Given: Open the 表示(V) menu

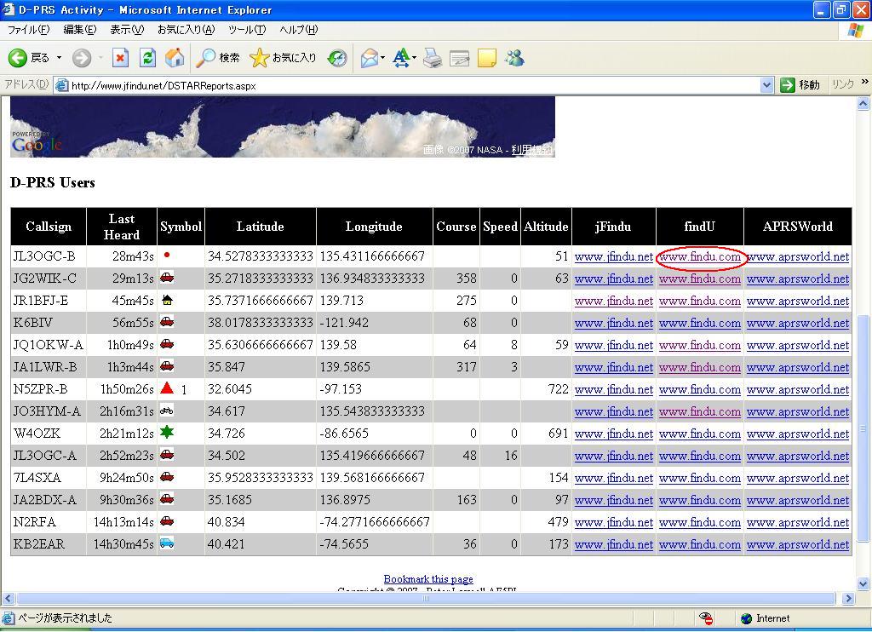Looking at the screenshot, I should tap(126, 30).
